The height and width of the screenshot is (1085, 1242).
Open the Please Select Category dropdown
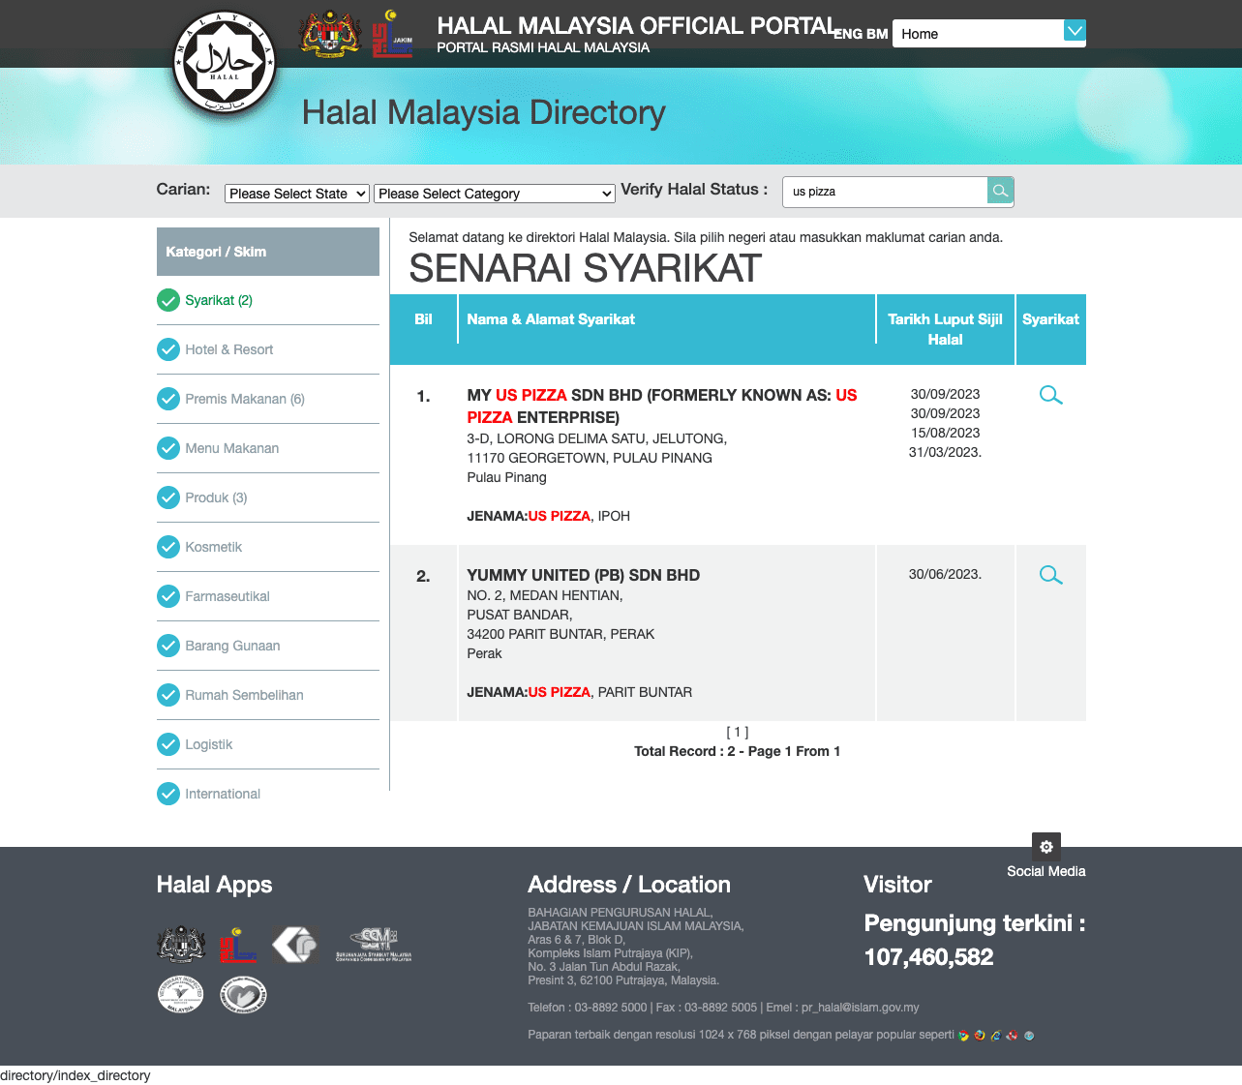pyautogui.click(x=495, y=194)
